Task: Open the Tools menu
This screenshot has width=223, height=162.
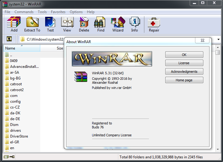Action: (42, 12)
